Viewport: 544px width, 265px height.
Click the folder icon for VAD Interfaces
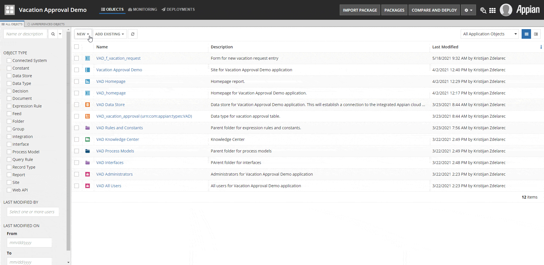[x=88, y=163]
